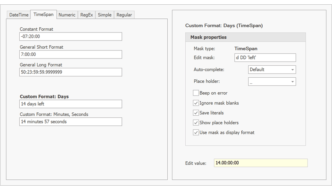
Task: Enable the Beep on error checkbox
Action: point(196,93)
